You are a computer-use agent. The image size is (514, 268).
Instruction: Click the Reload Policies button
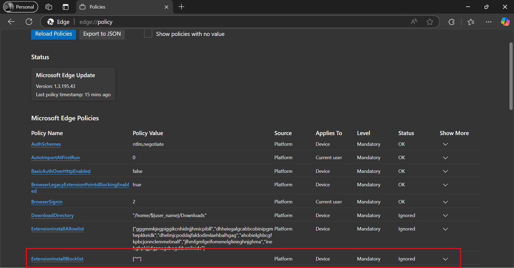(x=54, y=34)
